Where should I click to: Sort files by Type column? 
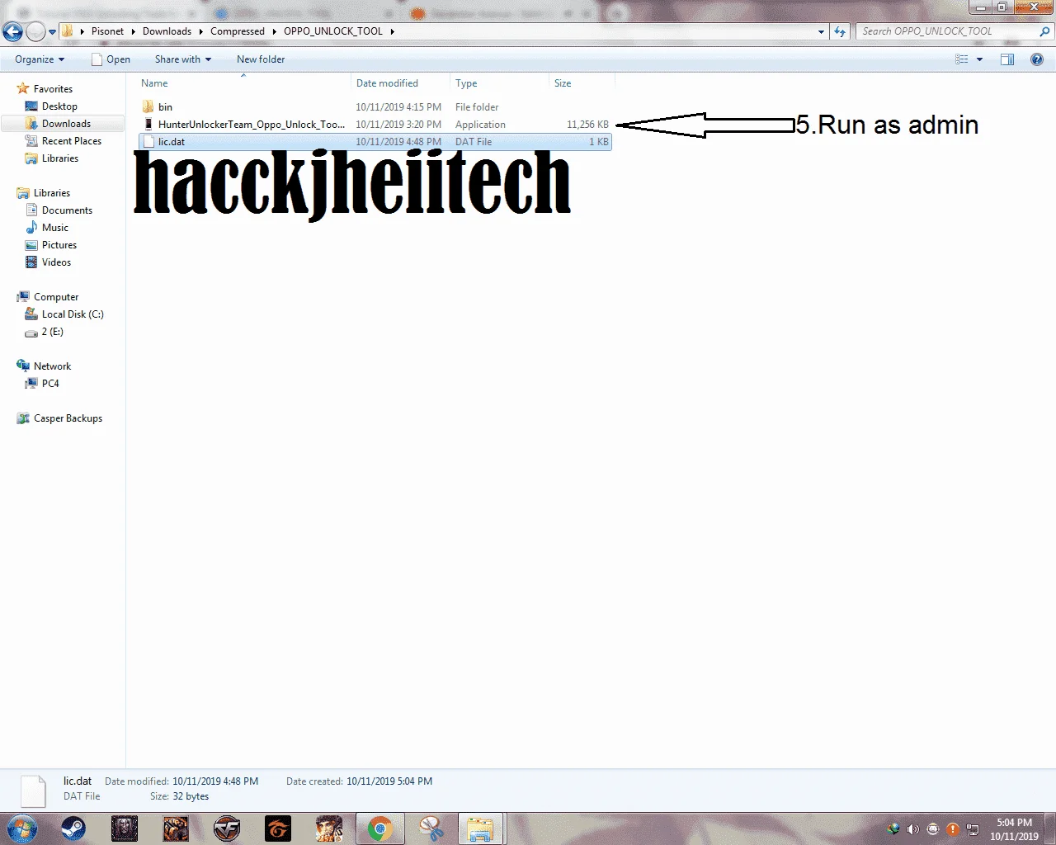(500, 83)
